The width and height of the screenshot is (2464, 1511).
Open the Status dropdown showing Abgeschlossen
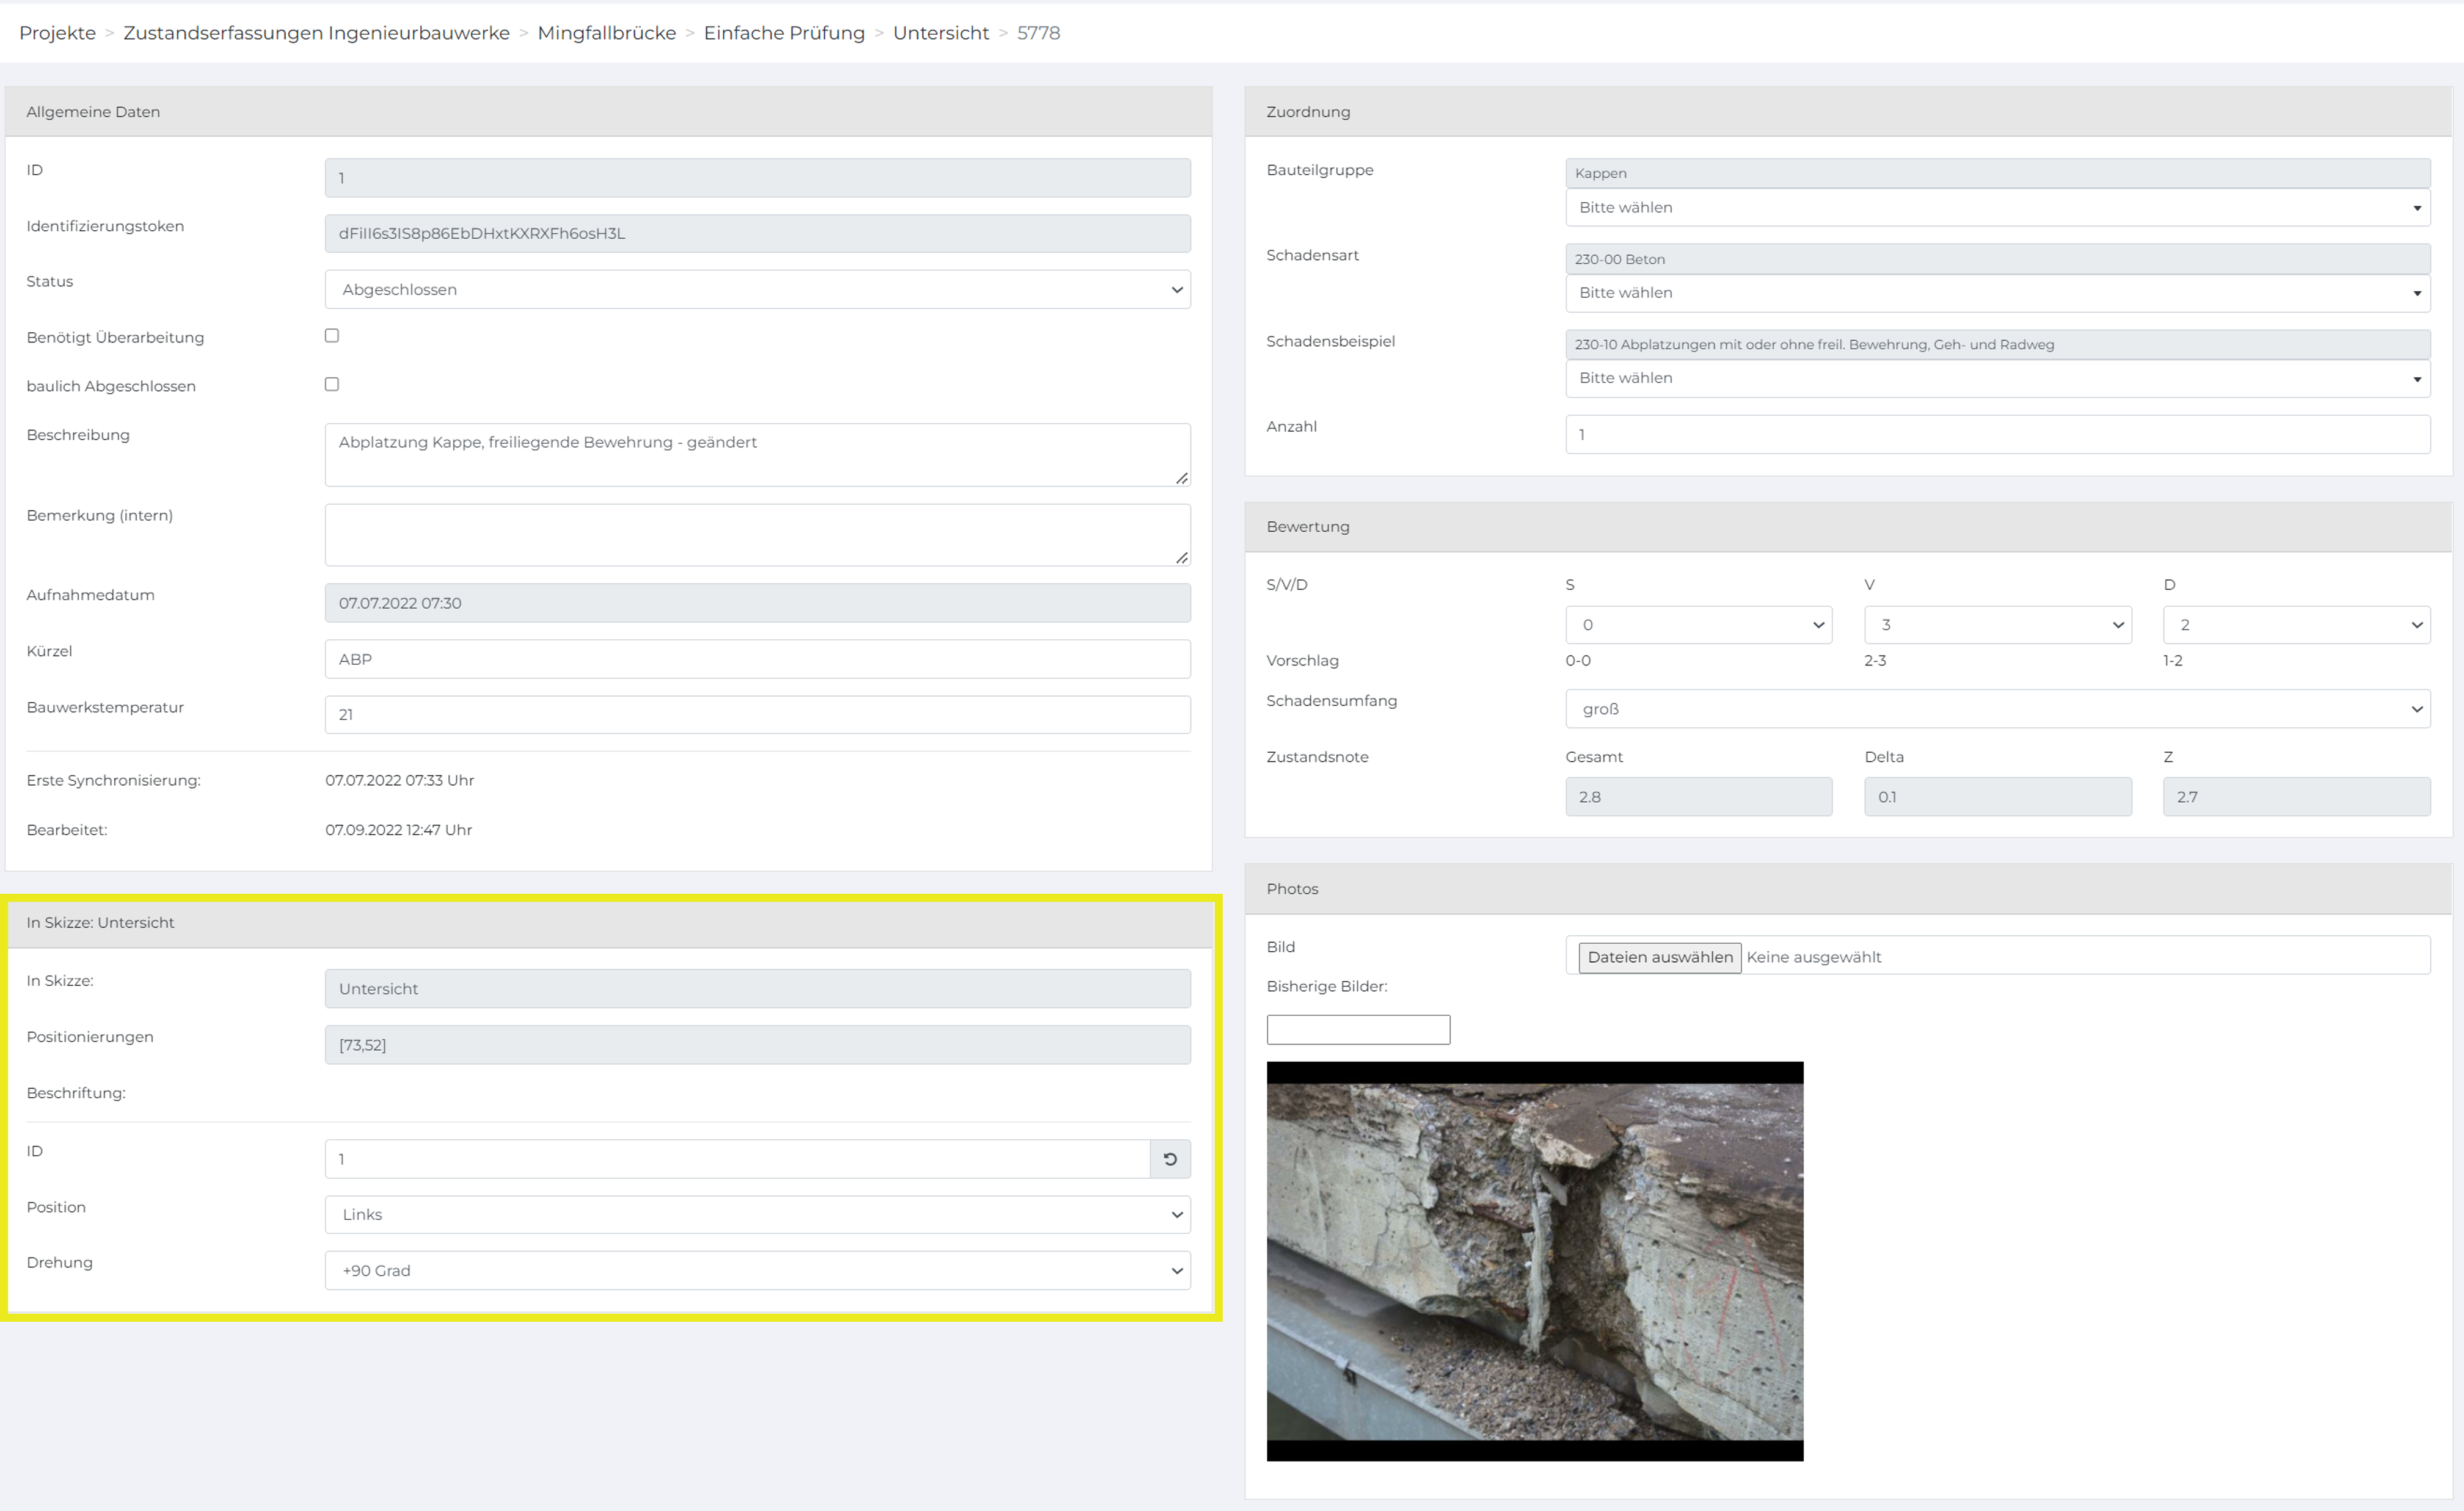[x=757, y=290]
